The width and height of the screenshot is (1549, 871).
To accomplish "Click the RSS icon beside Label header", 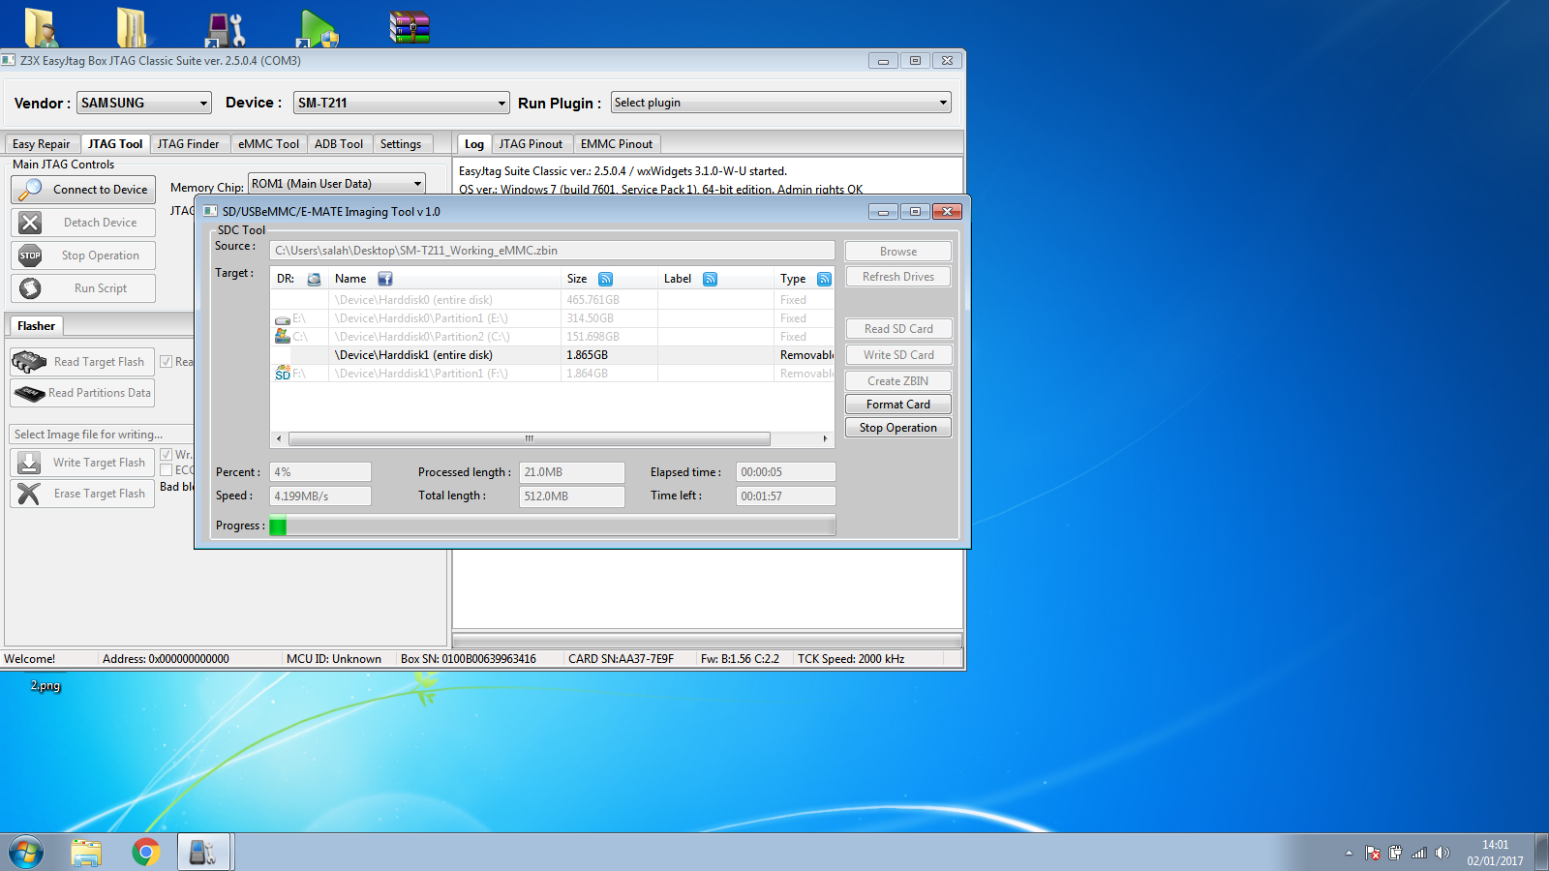I will [711, 279].
